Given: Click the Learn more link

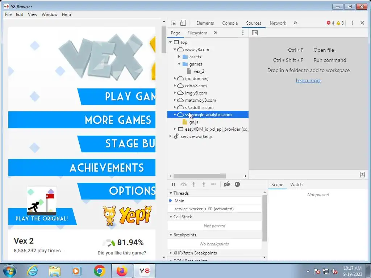Looking at the screenshot, I should (308, 80).
